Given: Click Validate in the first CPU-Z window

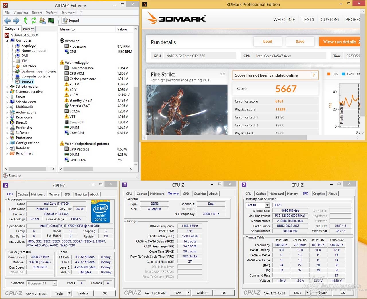Looking at the screenshot, I should (x=83, y=293).
